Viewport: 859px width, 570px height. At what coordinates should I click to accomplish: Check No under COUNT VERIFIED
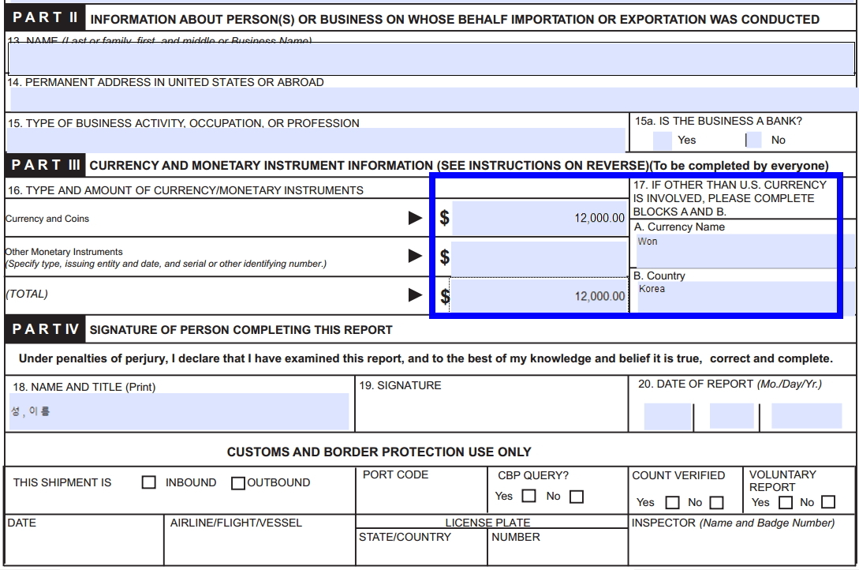point(716,503)
